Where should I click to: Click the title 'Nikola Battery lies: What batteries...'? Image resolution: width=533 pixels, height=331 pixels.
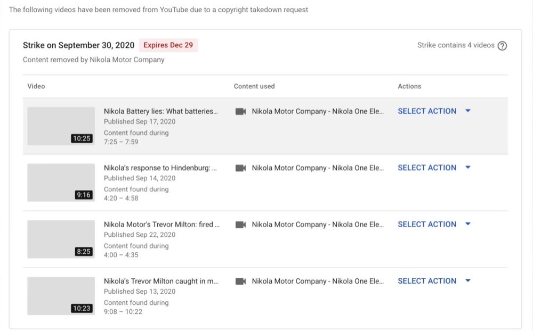(161, 111)
